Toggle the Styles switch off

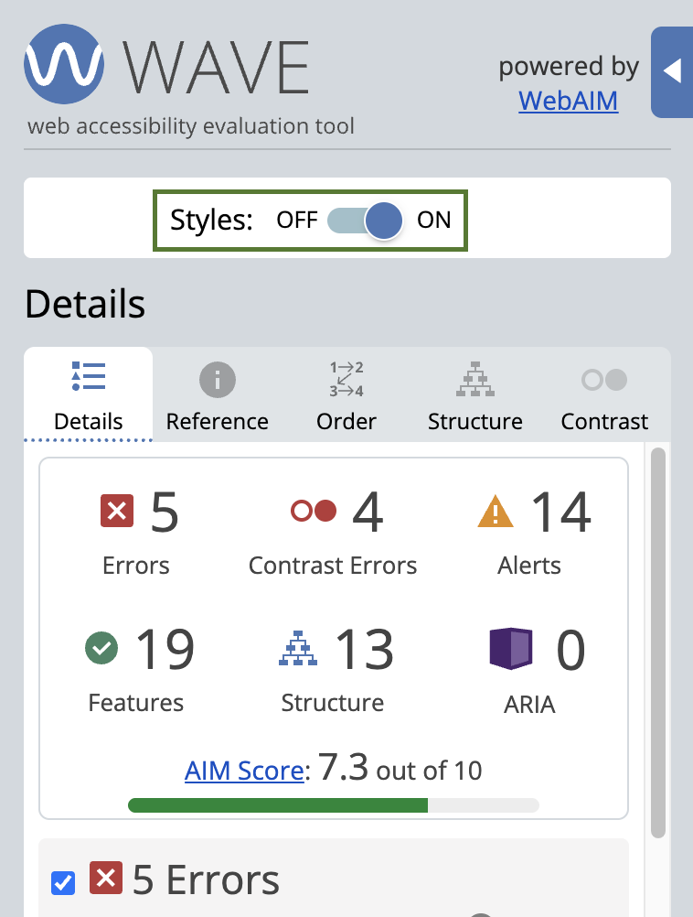coord(366,221)
